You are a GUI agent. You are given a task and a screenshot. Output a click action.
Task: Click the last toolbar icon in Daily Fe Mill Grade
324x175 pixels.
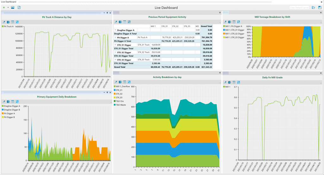click(238, 82)
